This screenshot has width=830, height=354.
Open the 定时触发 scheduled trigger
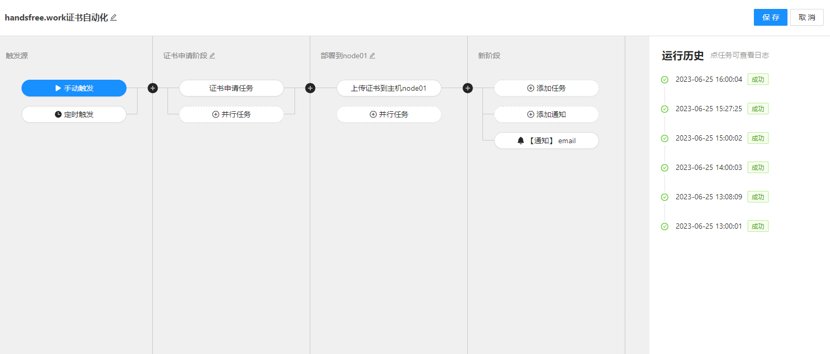point(74,114)
